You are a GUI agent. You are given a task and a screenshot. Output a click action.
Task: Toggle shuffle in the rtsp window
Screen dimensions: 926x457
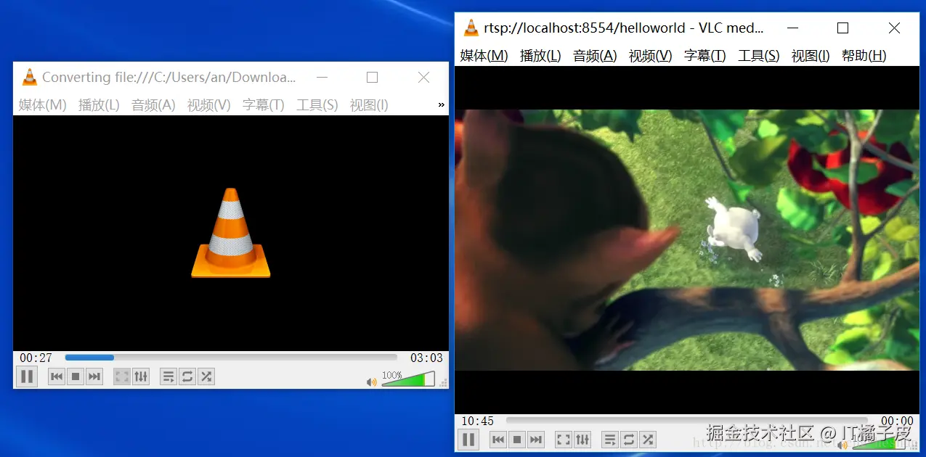(648, 440)
